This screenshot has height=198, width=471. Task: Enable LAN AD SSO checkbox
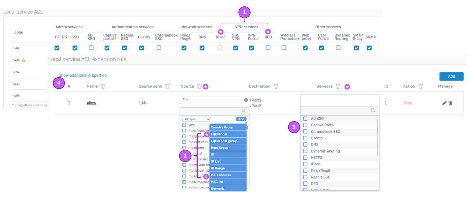tap(91, 48)
